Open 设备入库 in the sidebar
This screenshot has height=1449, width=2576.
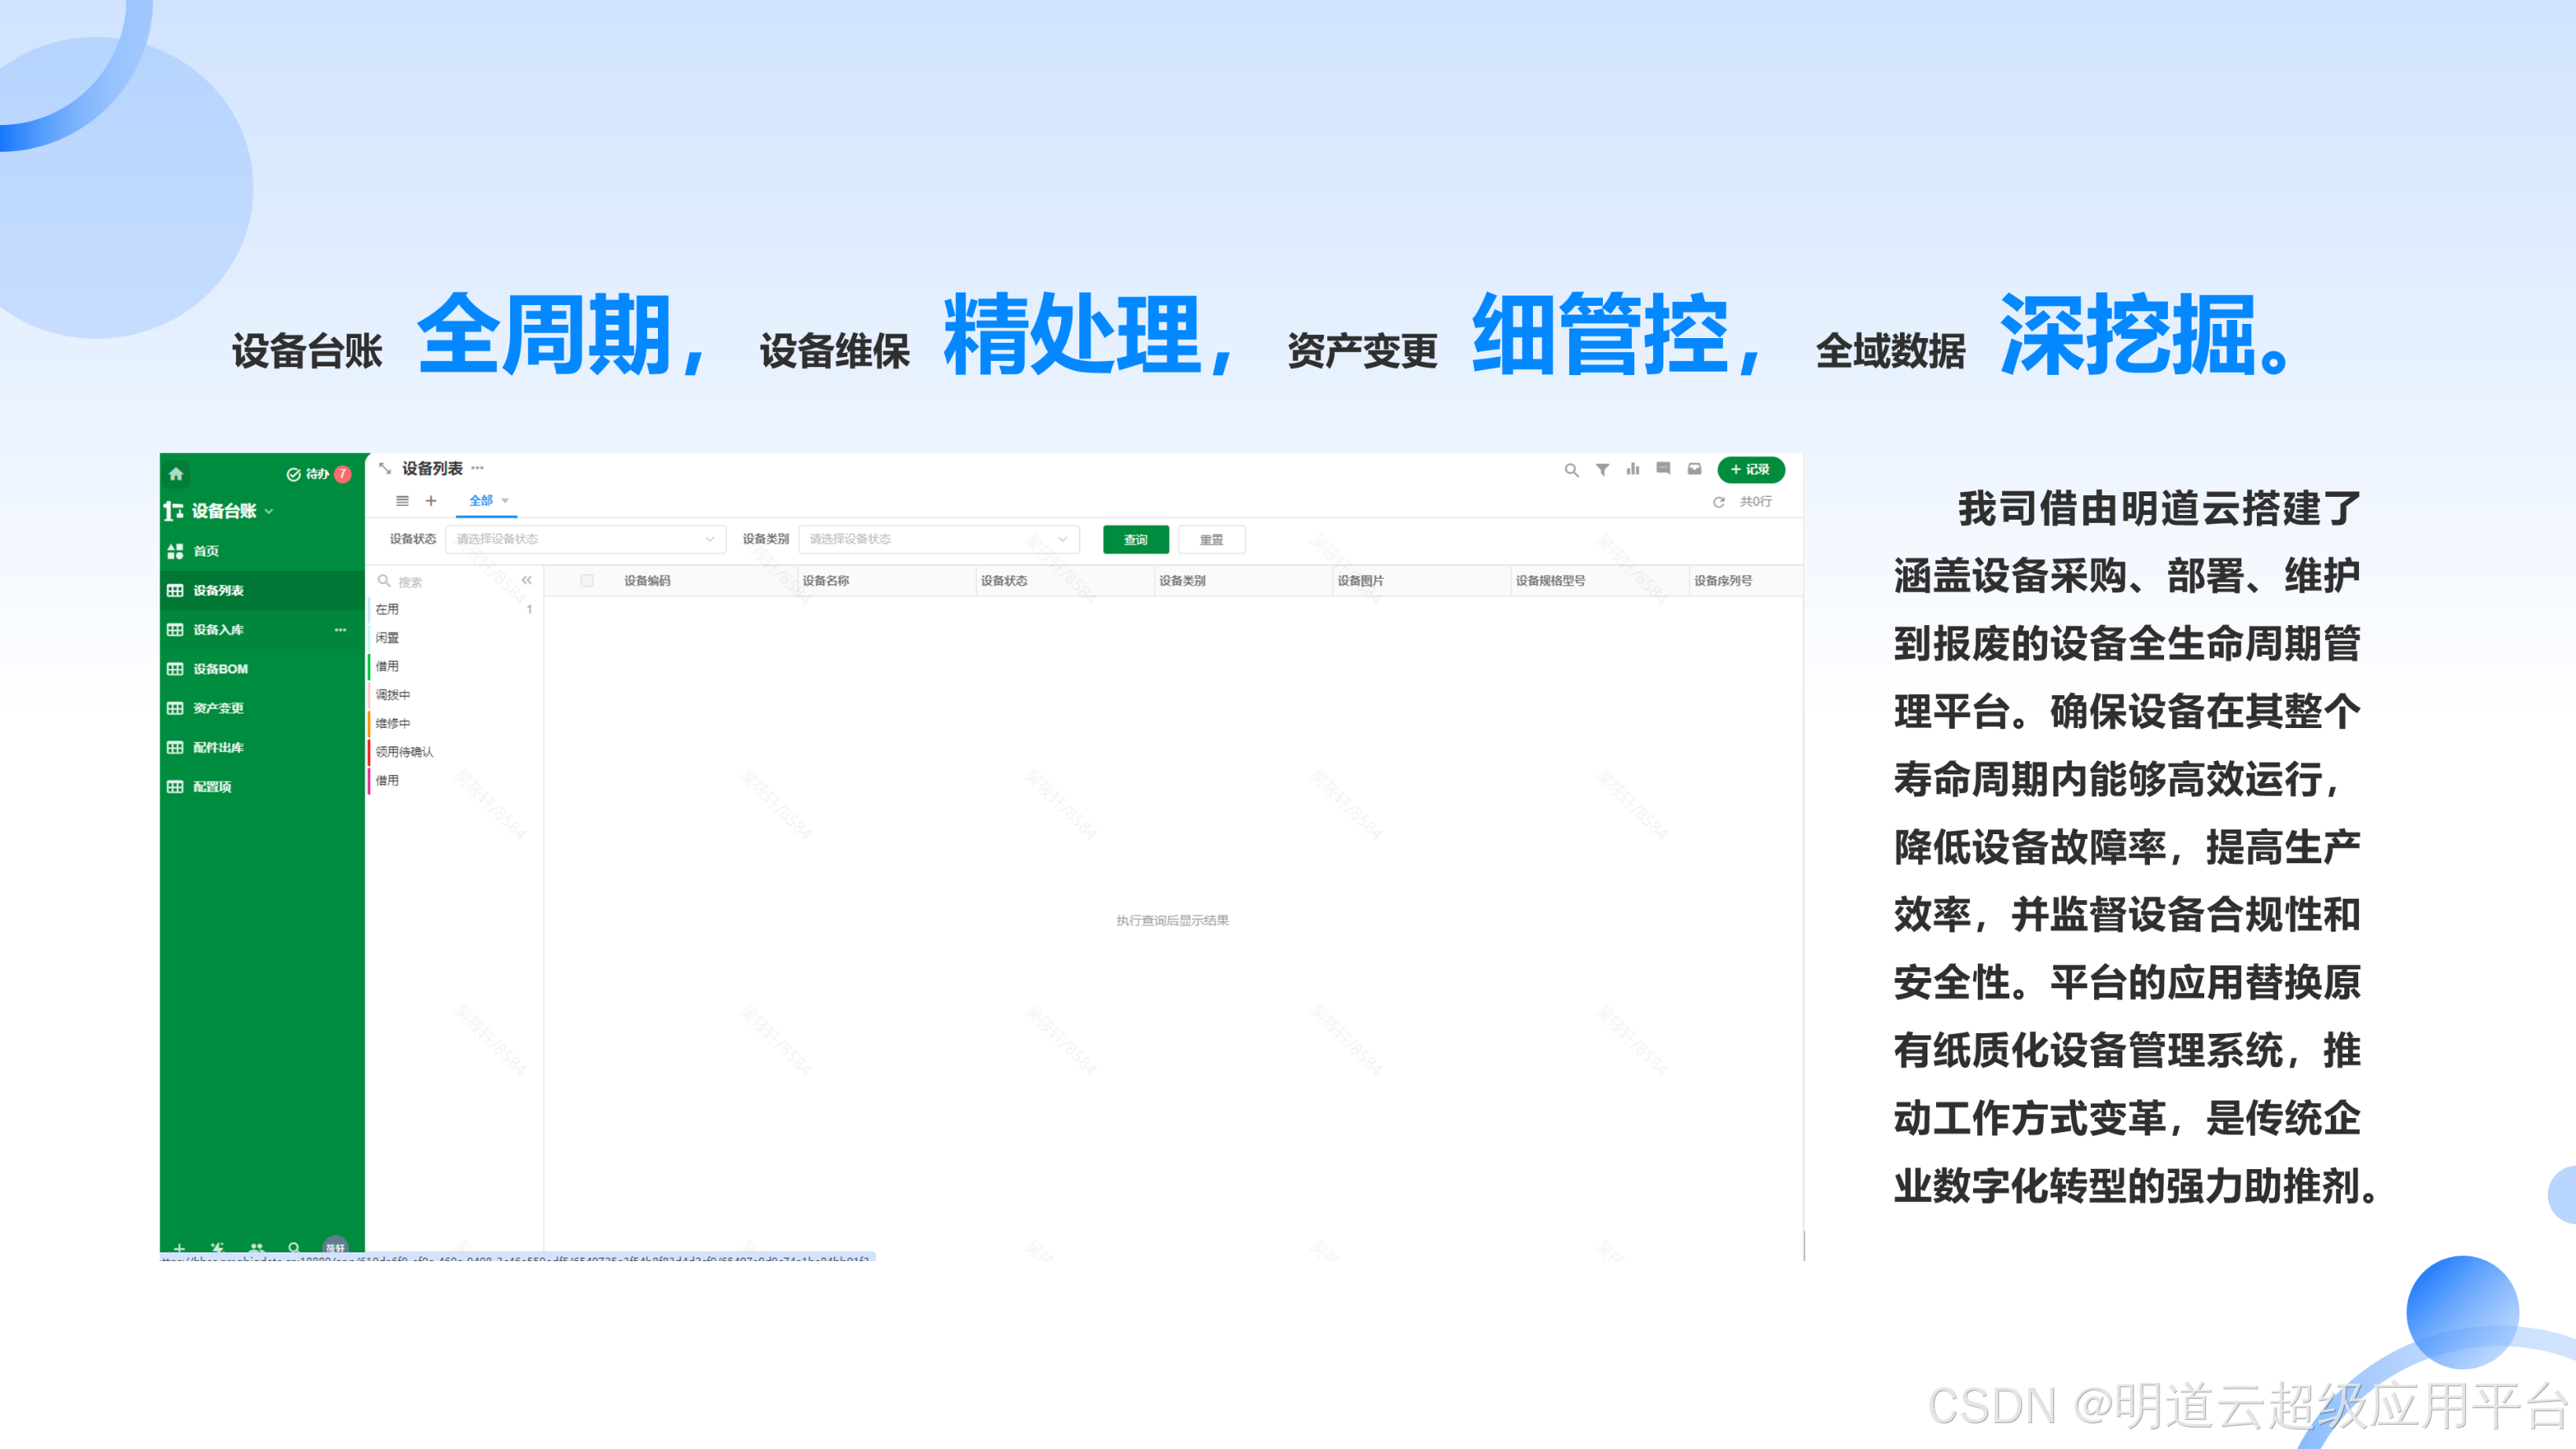(x=219, y=630)
